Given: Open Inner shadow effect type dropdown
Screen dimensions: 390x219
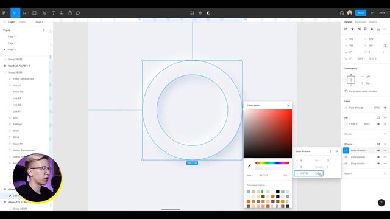Looking at the screenshot, I should click(360, 150).
